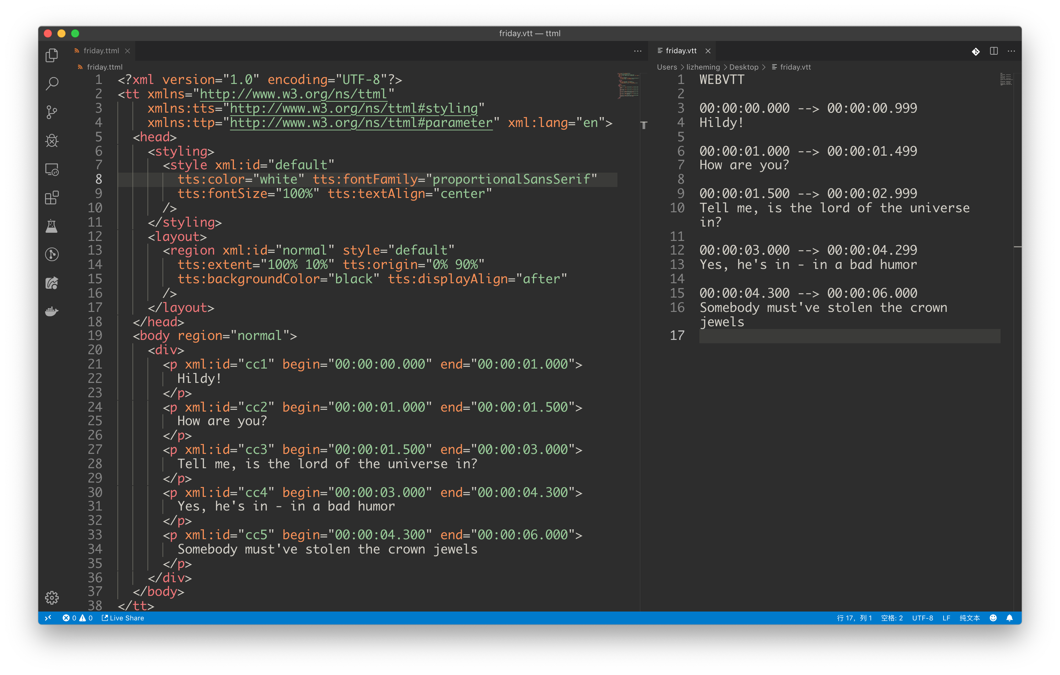Click the <p> line with xml:id cc3
Screen dimensions: 1060x675
[x=373, y=449]
